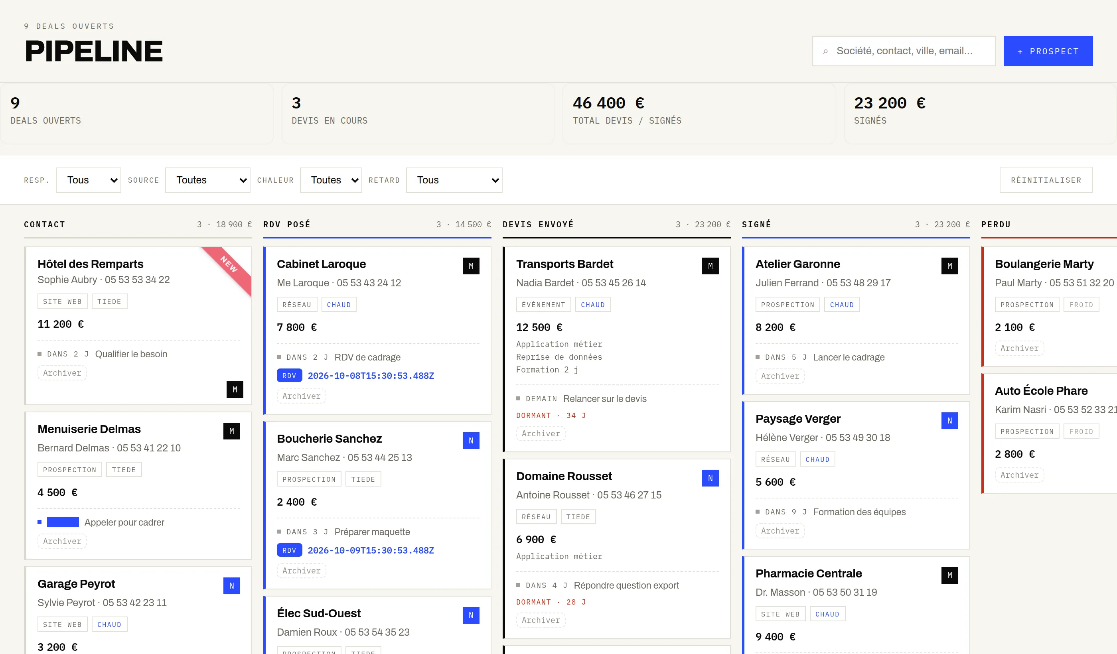
Task: Click the DORMANT · 34 J label
Action: coord(551,416)
